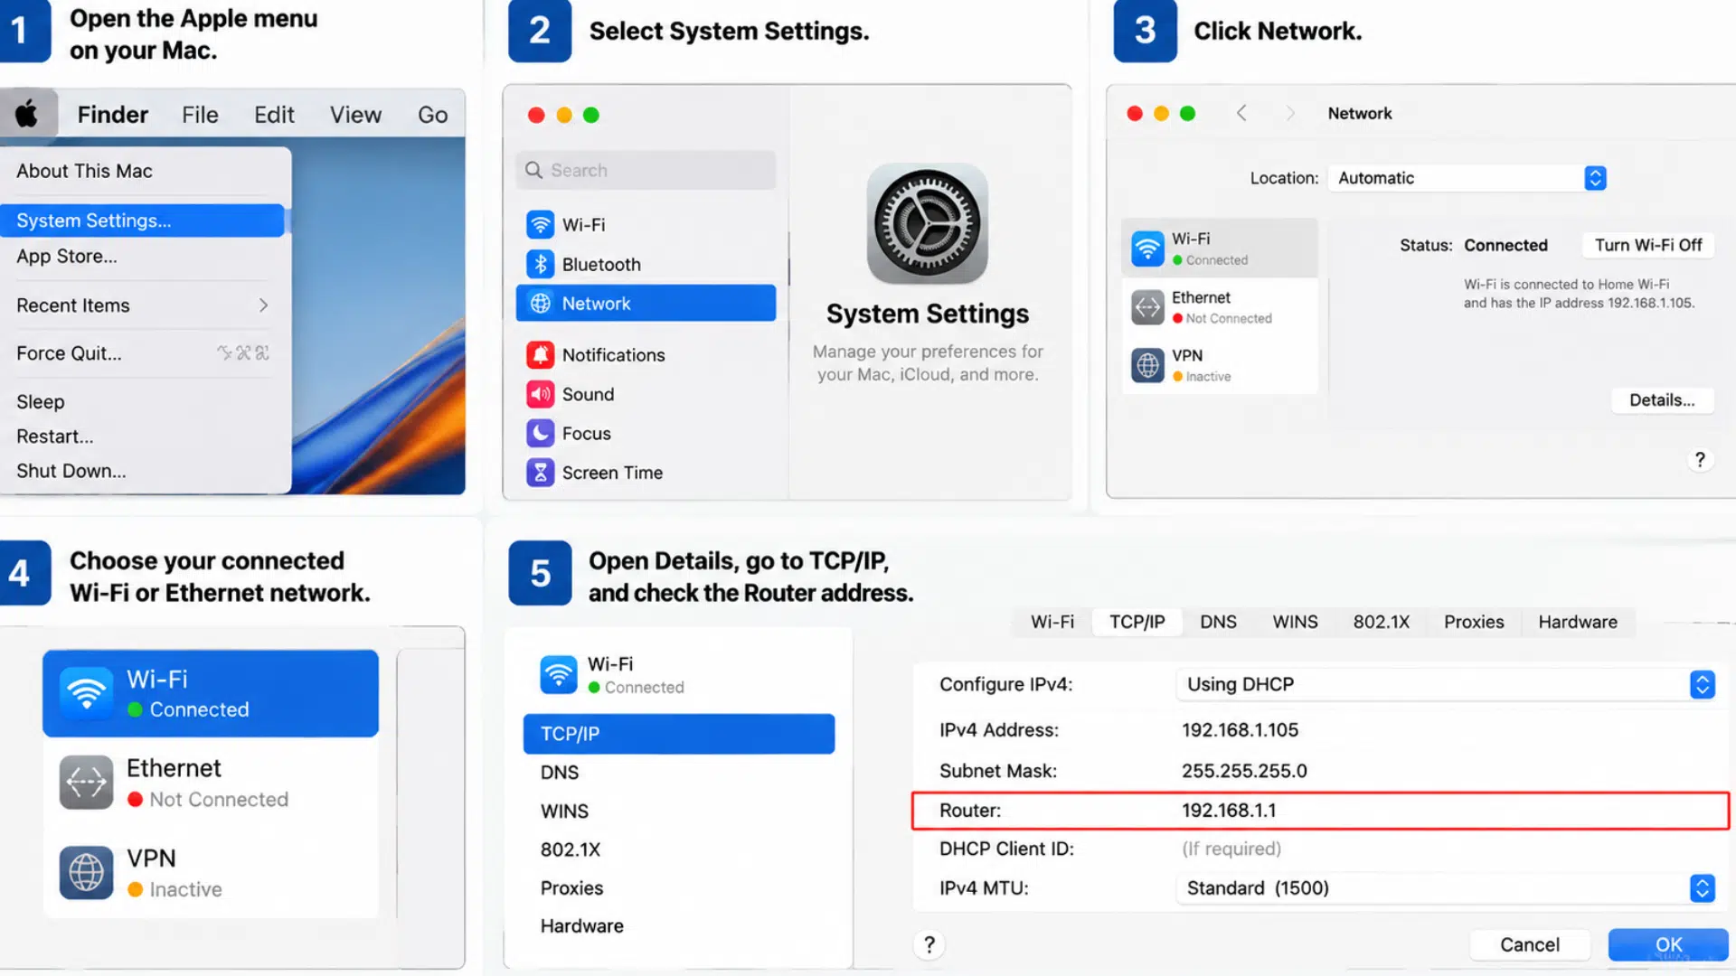Viewport: 1736px width, 976px height.
Task: Open the Configure IPv4 dropdown
Action: (x=1446, y=684)
